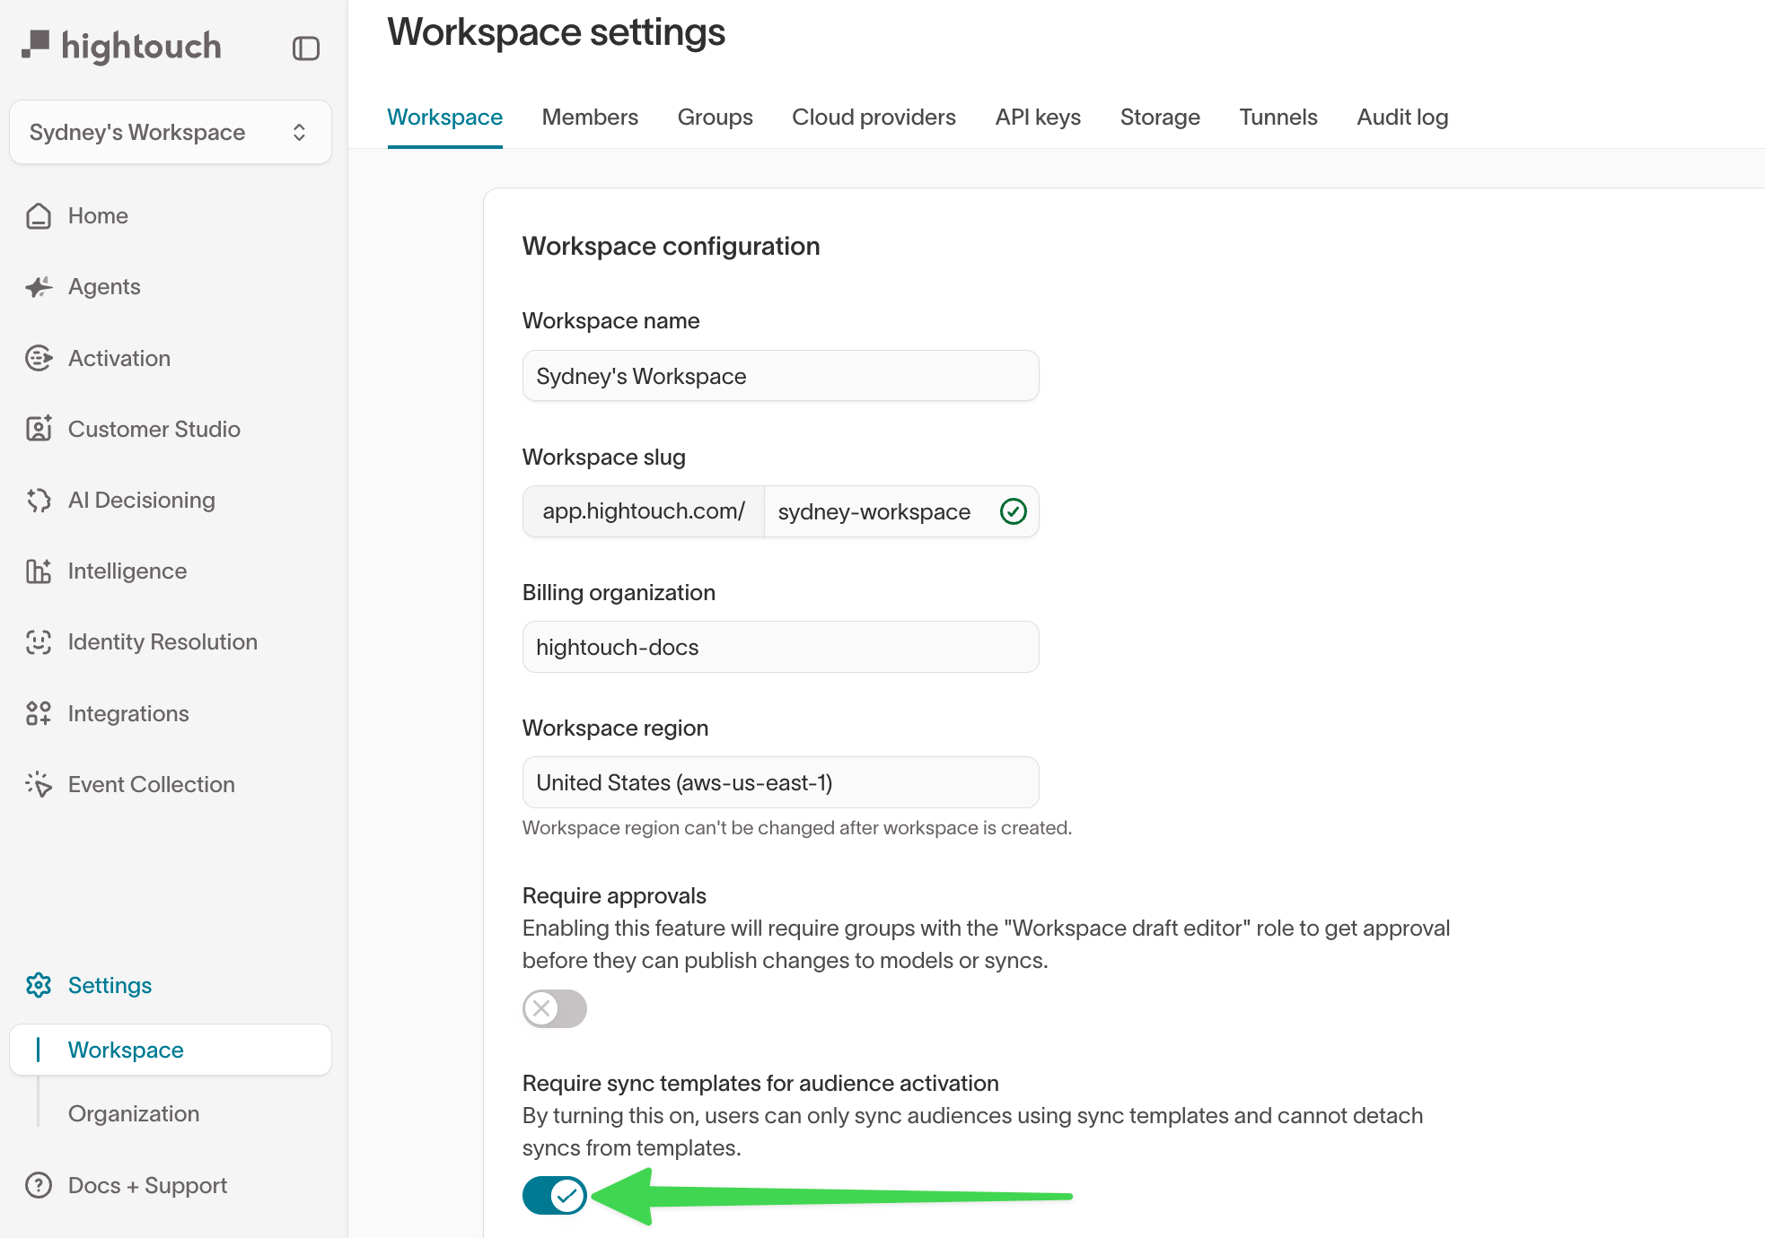Open the Sydney's Workspace switcher dropdown
This screenshot has height=1238, width=1765.
[x=171, y=132]
